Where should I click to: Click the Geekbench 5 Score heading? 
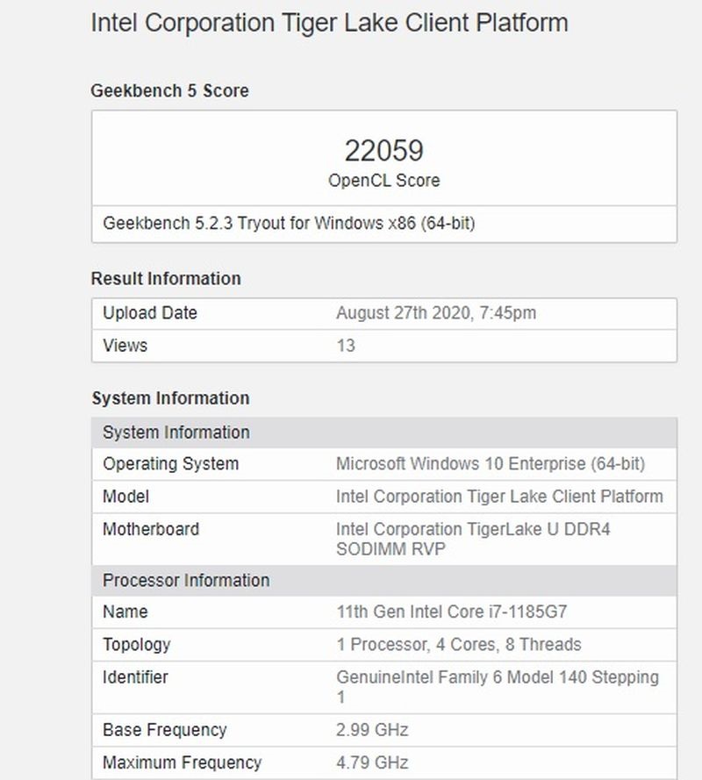(x=169, y=91)
